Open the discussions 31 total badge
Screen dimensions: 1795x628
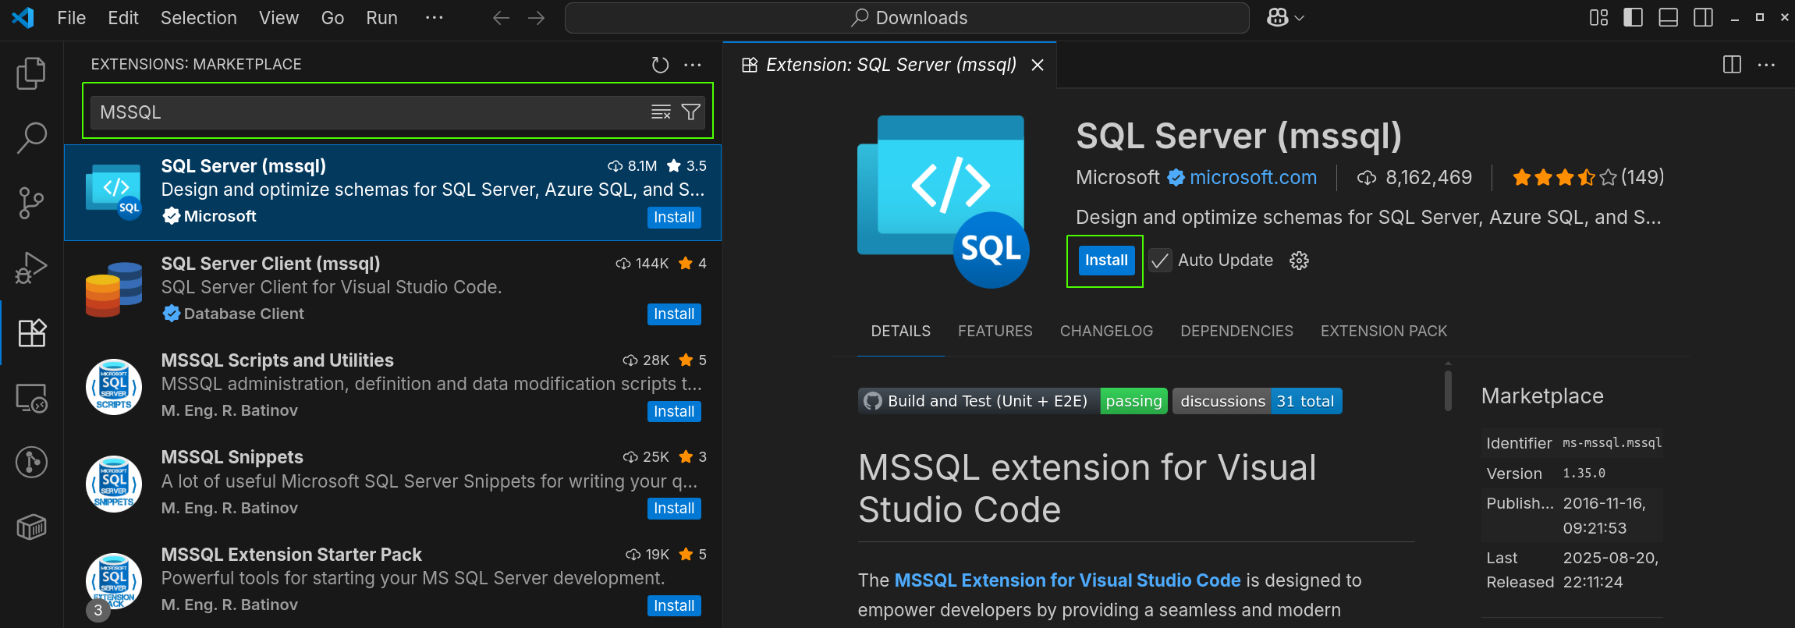pyautogui.click(x=1258, y=401)
